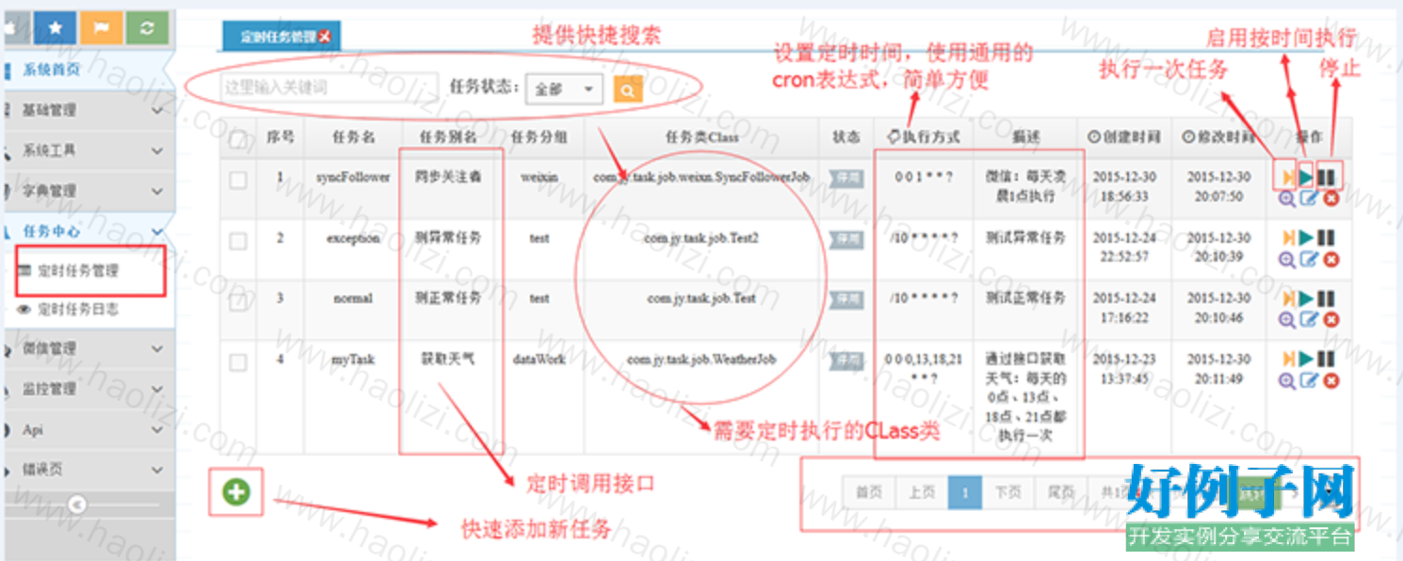Click the green plus add-task icon
This screenshot has width=1403, height=561.
pos(236,491)
